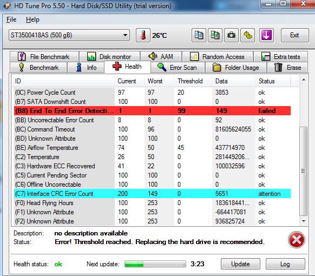The image size is (315, 276).
Task: Minimize the HD Tune Pro window
Action: click(268, 4)
